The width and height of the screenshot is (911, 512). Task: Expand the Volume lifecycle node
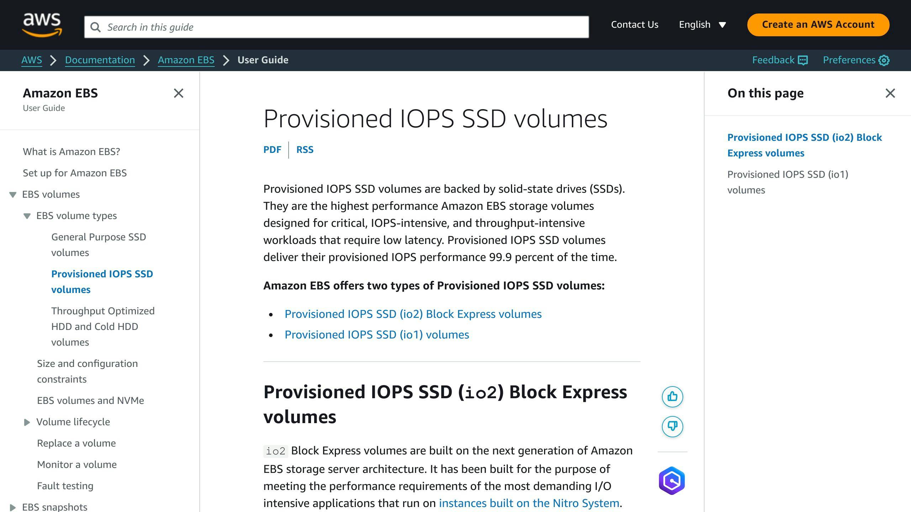click(27, 422)
